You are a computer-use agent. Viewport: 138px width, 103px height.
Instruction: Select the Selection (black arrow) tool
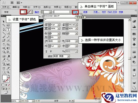pos(3,21)
